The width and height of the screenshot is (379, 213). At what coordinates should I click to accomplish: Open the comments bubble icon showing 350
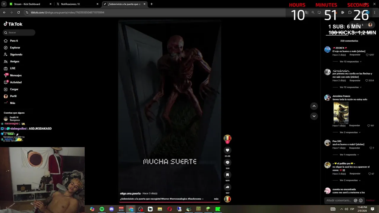pos(227,162)
